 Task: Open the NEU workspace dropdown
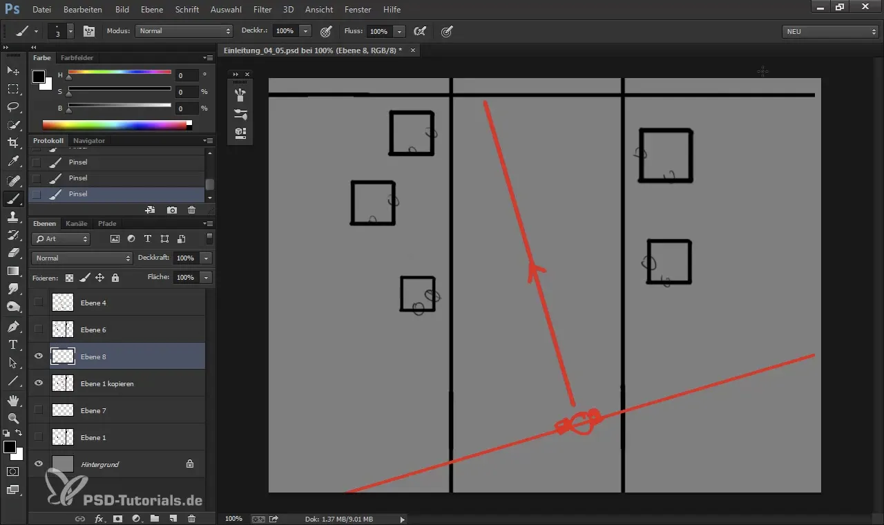point(830,32)
